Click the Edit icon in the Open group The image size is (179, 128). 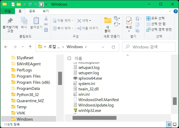(x=137, y=24)
